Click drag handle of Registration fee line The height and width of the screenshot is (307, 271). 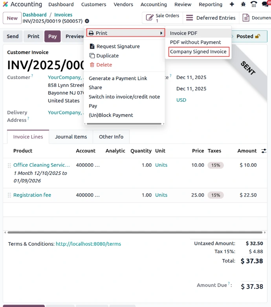pos(9,195)
